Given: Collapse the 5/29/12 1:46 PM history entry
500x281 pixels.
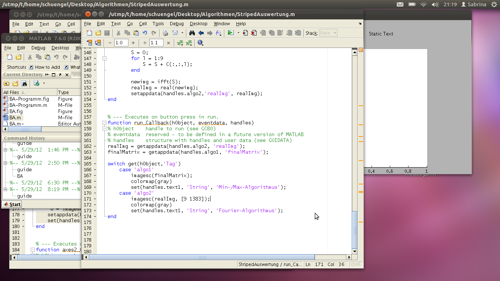Looking at the screenshot, I should click(x=5, y=150).
